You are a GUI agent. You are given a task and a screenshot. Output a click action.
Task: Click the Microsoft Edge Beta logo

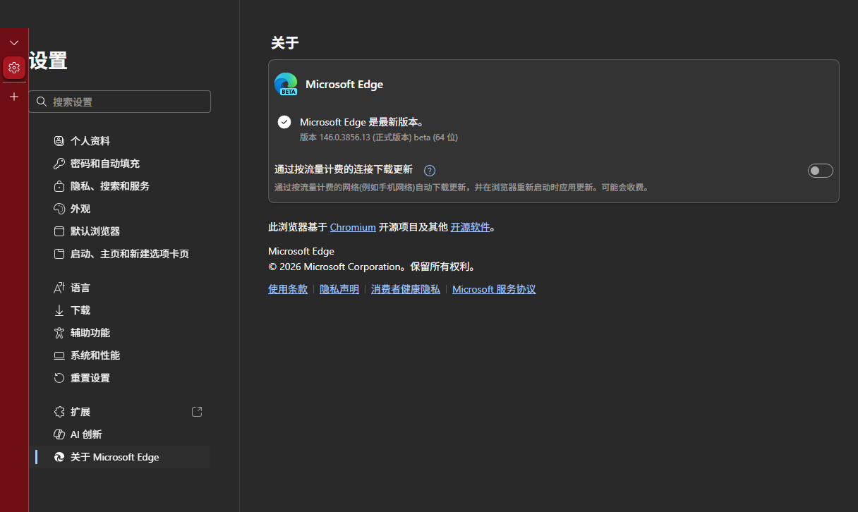pos(286,84)
